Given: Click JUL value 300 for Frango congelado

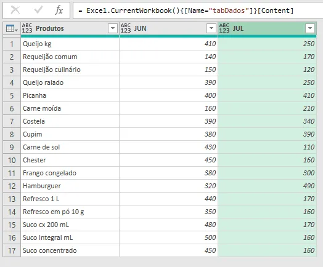Looking at the screenshot, I should (x=267, y=173).
